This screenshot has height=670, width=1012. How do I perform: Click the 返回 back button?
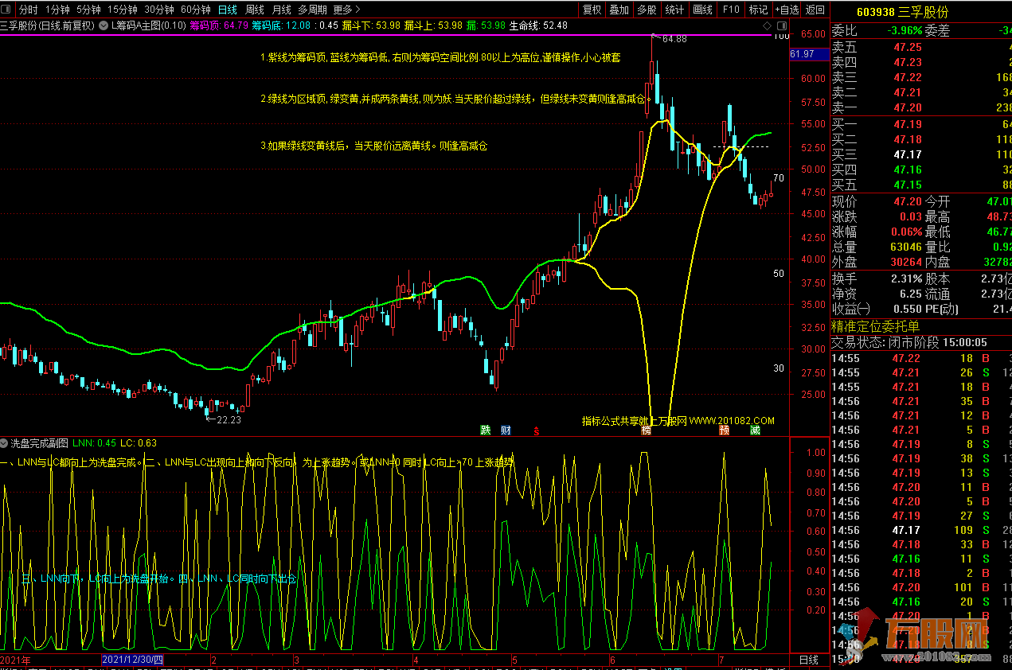point(815,10)
